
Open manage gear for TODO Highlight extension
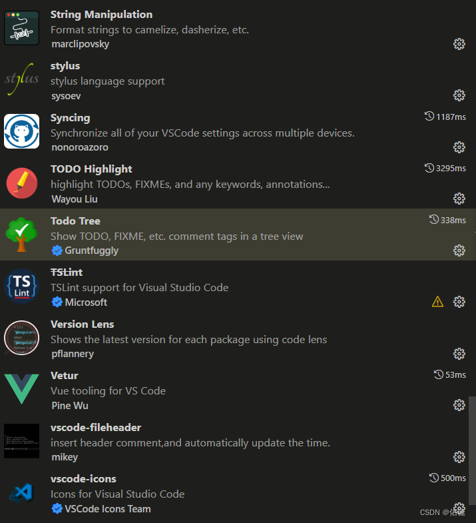point(459,199)
